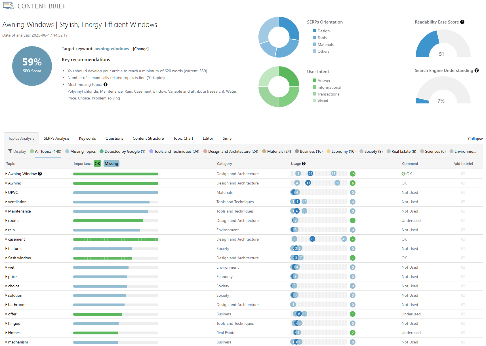The width and height of the screenshot is (486, 346).
Task: Open the Display filter funnel icon
Action: point(10,151)
